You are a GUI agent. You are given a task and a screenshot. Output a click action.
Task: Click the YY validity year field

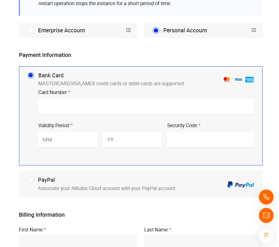point(132,140)
